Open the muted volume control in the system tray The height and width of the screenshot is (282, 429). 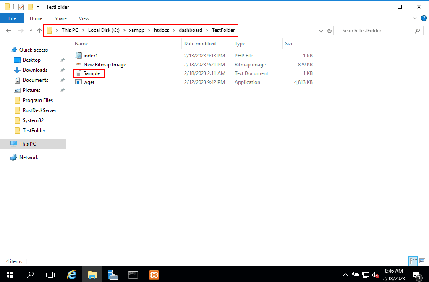(375, 275)
